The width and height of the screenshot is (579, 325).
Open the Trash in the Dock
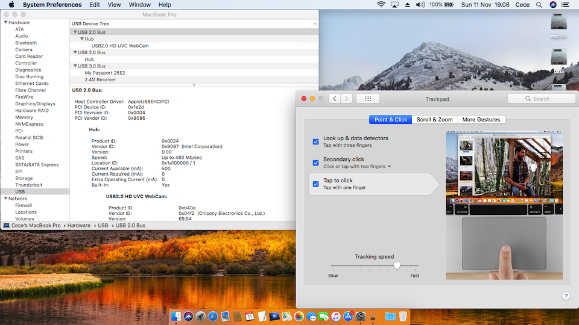click(403, 316)
